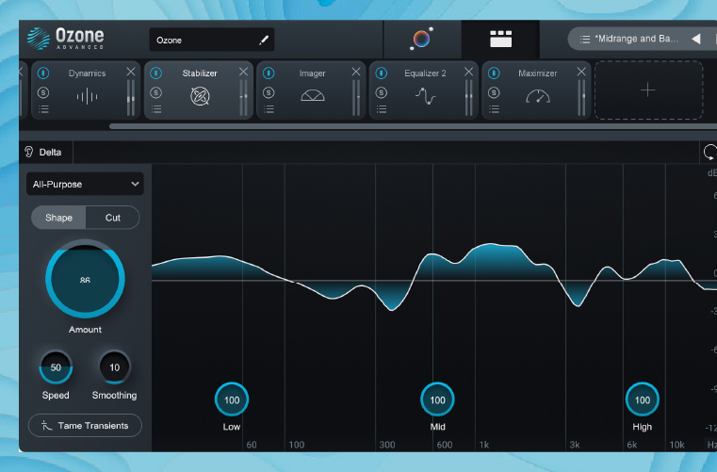Click the Stabilizer EQ curve display

point(434,308)
